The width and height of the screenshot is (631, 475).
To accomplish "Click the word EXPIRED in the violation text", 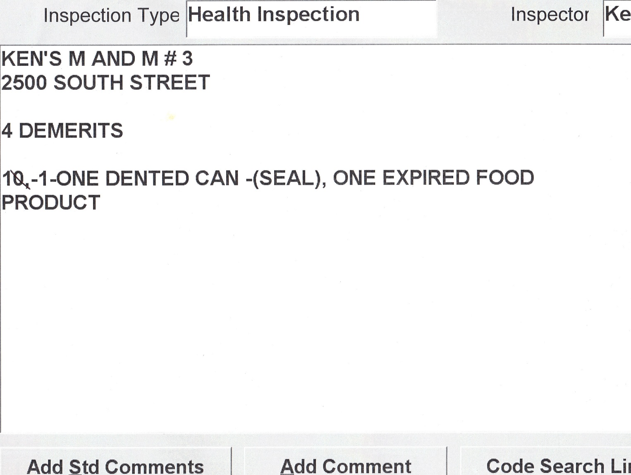I will (425, 178).
